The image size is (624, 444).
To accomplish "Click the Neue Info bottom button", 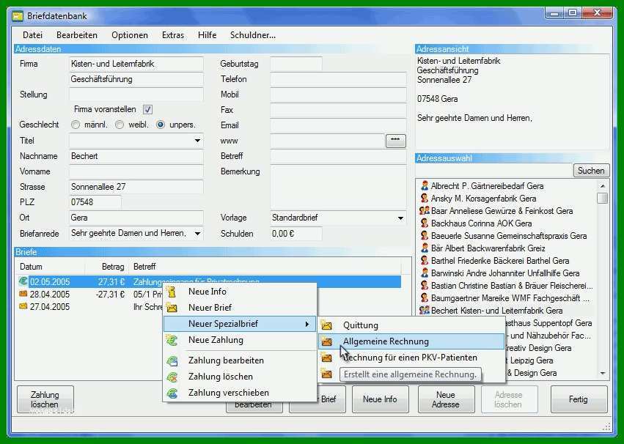I will (x=380, y=399).
